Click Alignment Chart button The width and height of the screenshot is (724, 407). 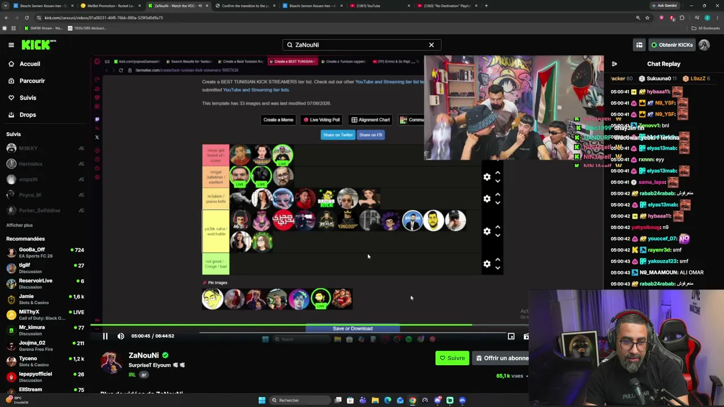pyautogui.click(x=370, y=120)
